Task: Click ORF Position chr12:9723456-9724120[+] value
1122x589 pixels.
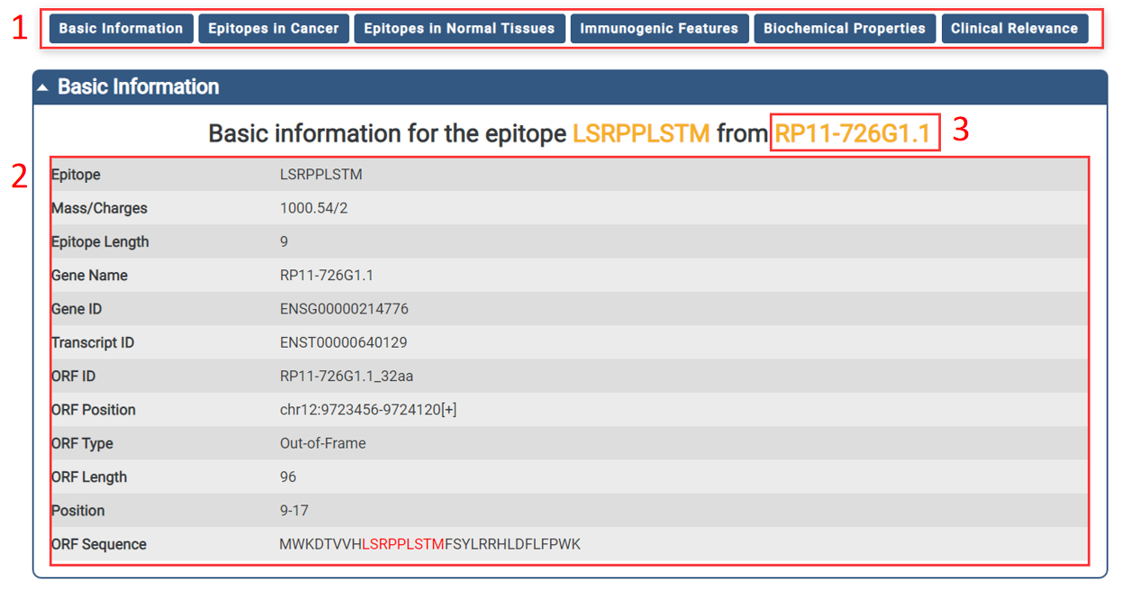Action: (x=367, y=410)
